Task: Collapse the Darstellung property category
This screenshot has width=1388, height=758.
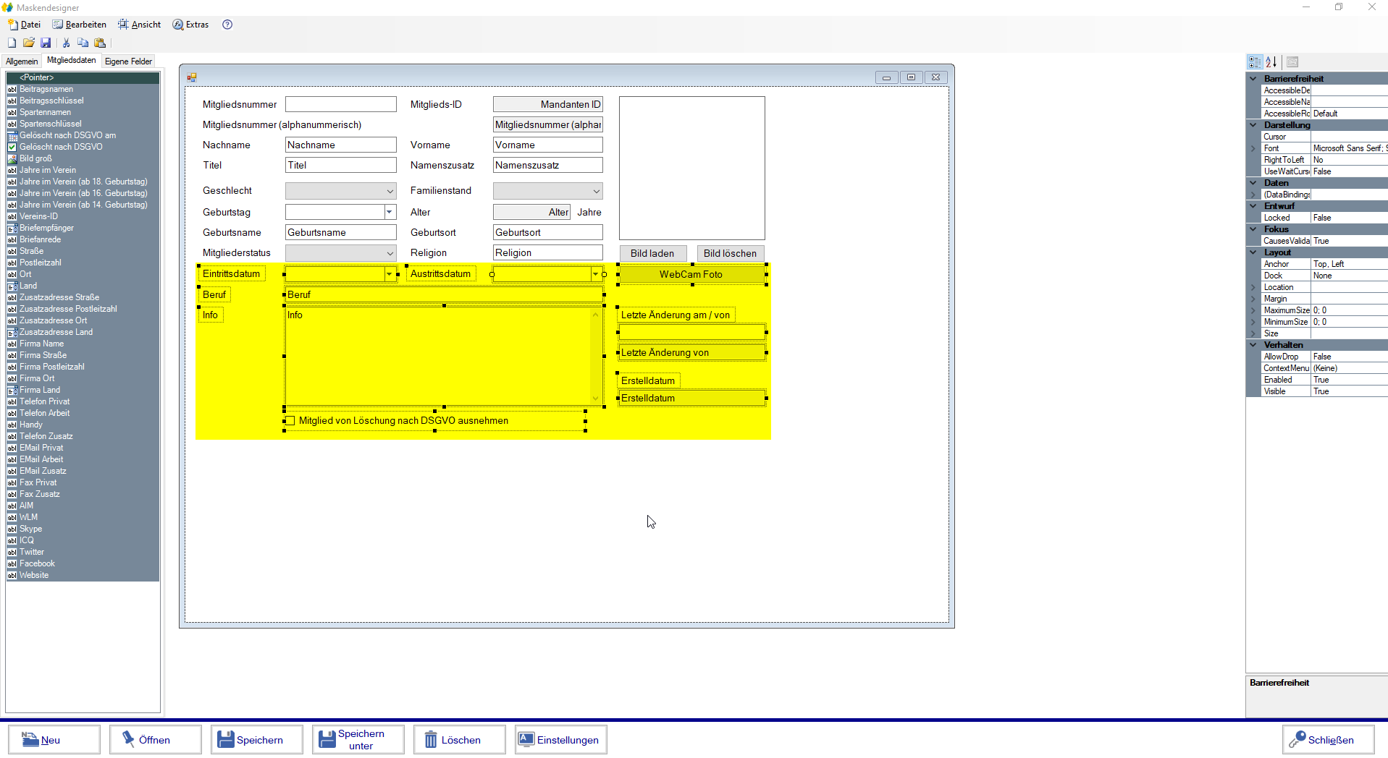Action: [1253, 125]
